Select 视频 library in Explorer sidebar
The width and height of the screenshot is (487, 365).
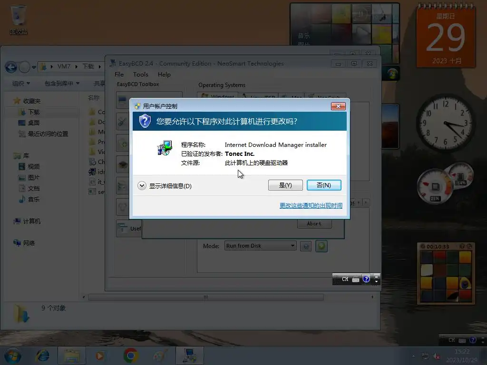pyautogui.click(x=29, y=167)
